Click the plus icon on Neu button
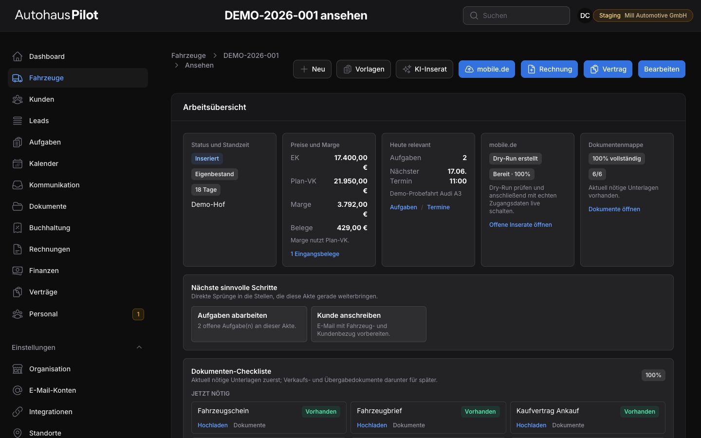 tap(304, 69)
